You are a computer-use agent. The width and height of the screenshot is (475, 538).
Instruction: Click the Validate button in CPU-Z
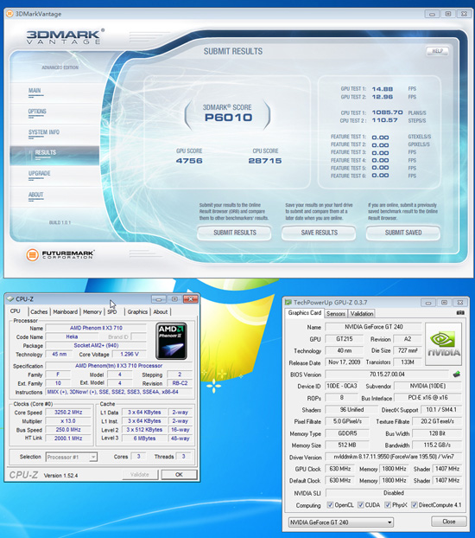[140, 475]
